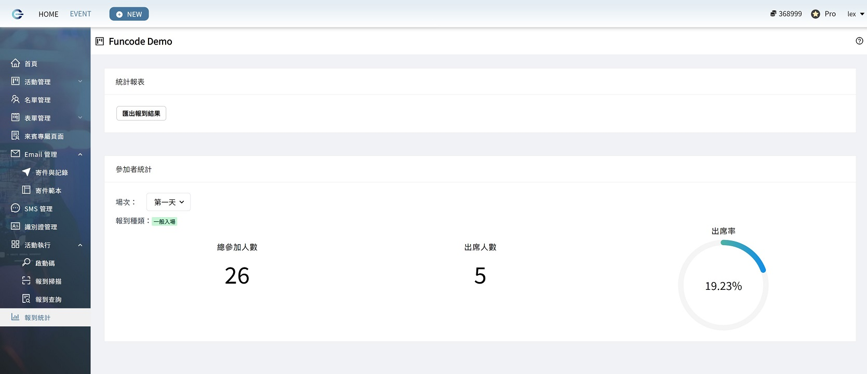Click the home icon in sidebar
Viewport: 867px width, 374px height.
click(16, 63)
